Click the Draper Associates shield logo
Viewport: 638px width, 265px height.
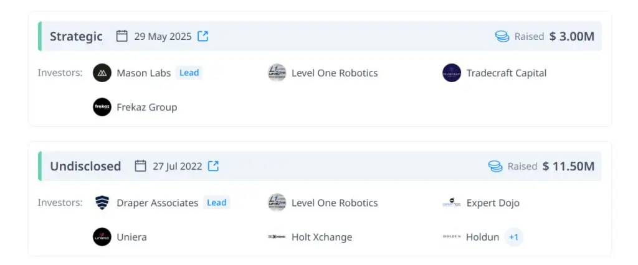(x=102, y=203)
